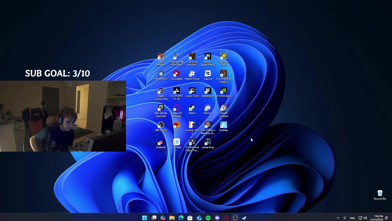Switch to OBS Studio in the taskbar
Screen dimensions: 392x221
pyautogui.click(x=235, y=218)
